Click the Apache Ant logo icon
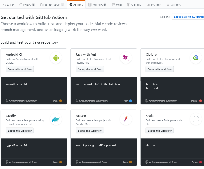Viewport: 204px width, 169px height. coord(126,58)
